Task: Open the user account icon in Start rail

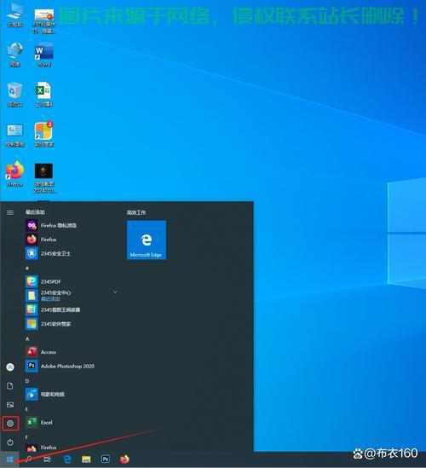Action: 10,367
